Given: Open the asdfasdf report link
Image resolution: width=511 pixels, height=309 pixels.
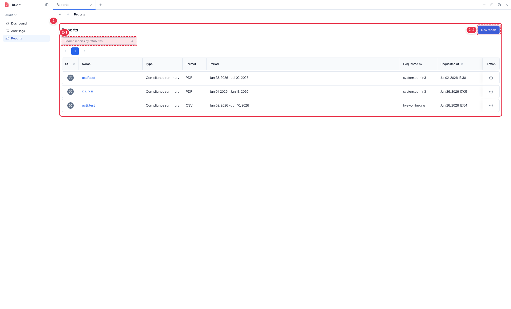Looking at the screenshot, I should (x=89, y=78).
